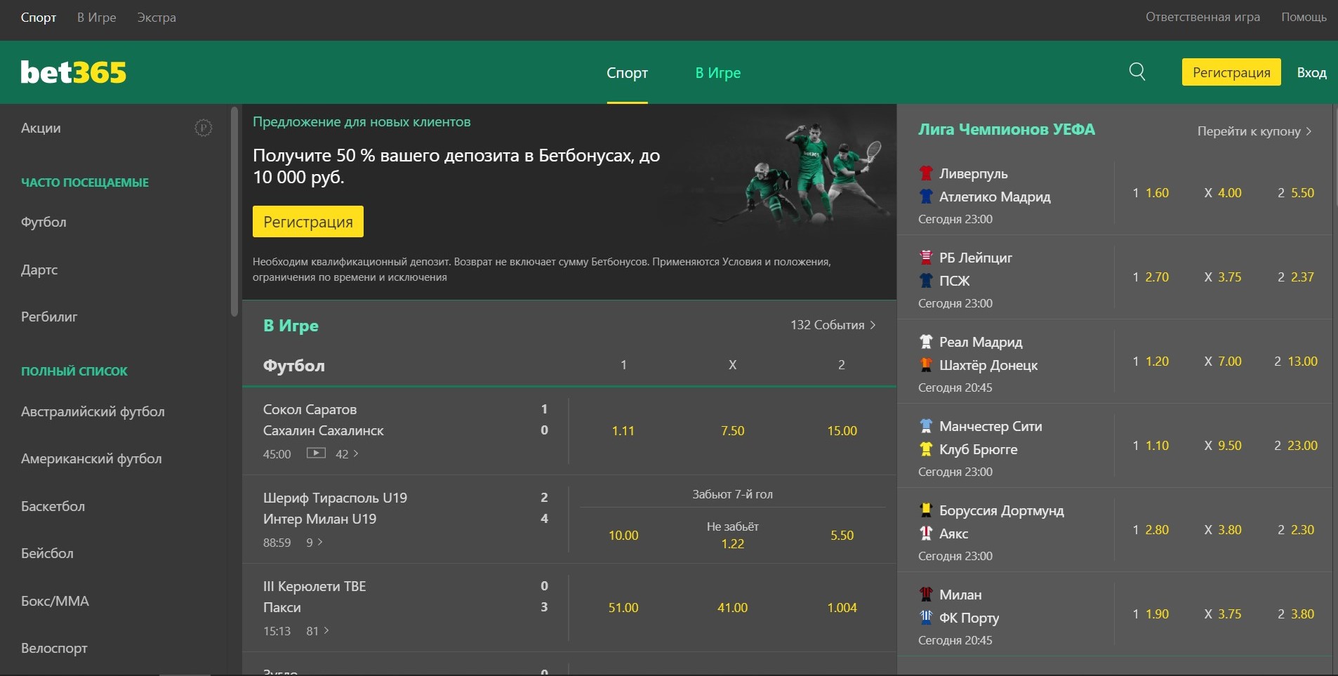Screen dimensions: 1338x676
Task: Click the Аякс jersey icon
Action: [x=926, y=533]
